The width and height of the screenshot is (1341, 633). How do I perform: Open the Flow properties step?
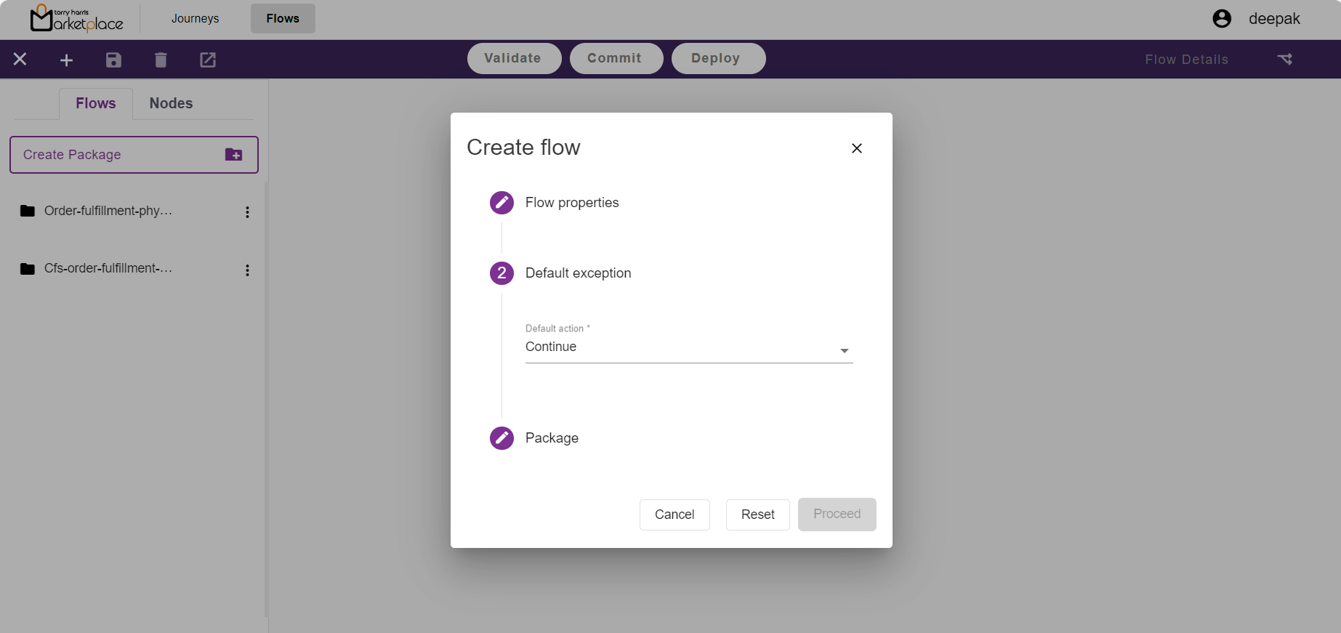pyautogui.click(x=571, y=203)
